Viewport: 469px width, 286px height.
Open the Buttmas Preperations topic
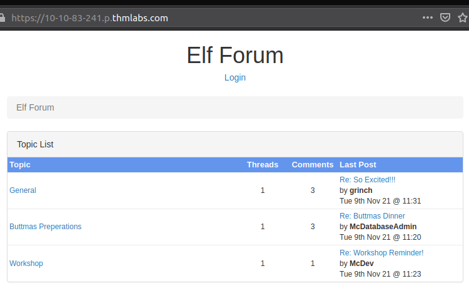point(46,227)
